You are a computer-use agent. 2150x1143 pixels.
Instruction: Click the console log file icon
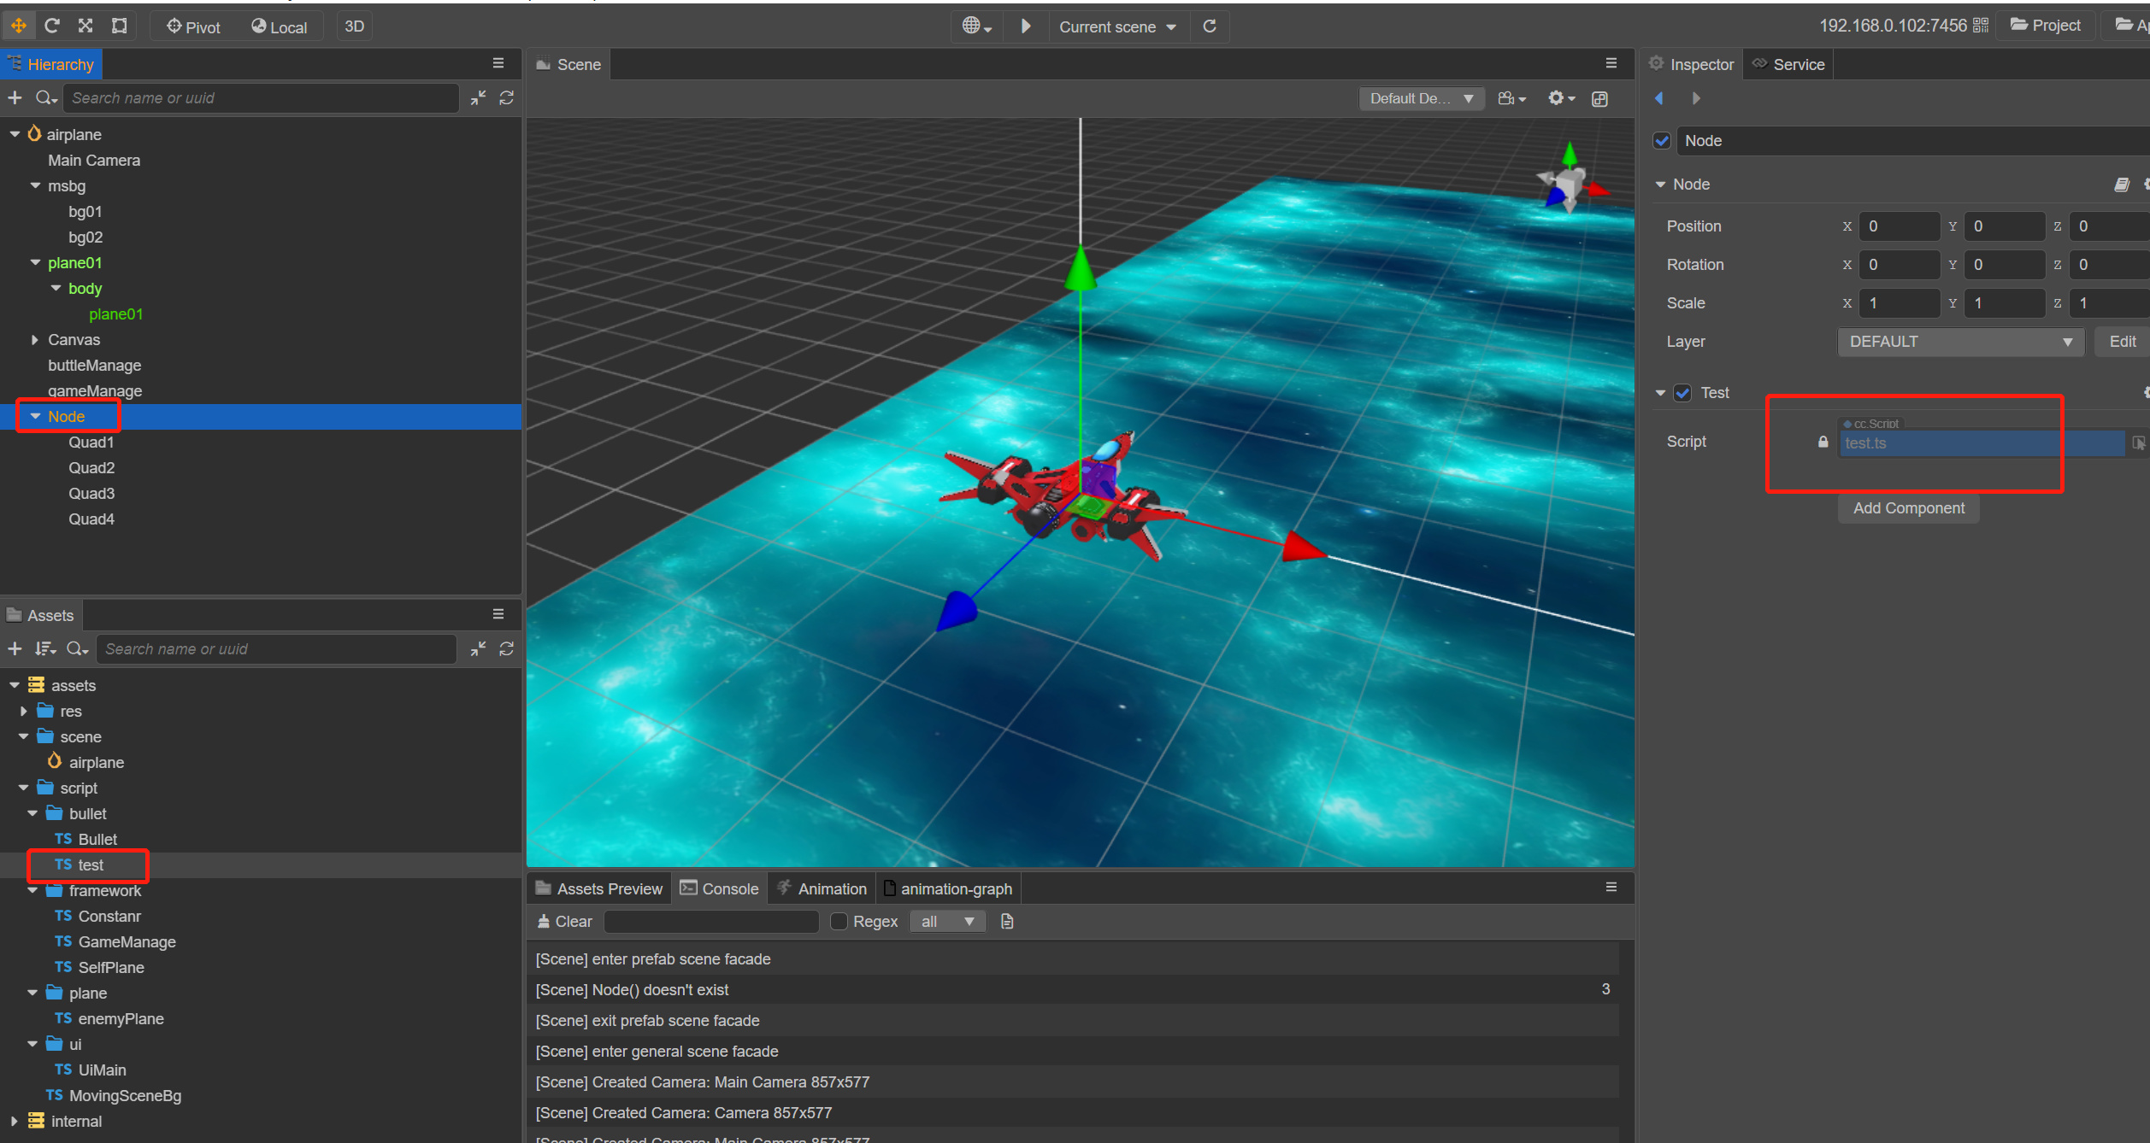(x=1007, y=922)
